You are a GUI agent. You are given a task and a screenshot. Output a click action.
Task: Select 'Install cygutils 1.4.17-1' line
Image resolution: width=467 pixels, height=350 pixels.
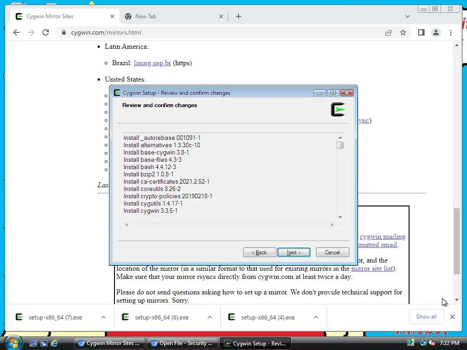153,204
